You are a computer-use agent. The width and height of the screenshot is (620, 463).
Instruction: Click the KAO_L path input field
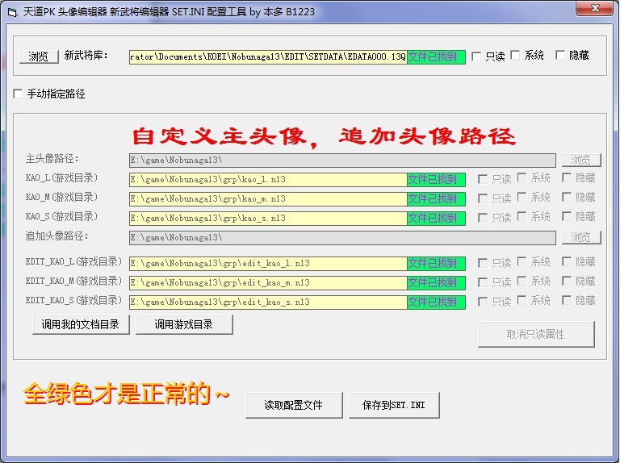pos(267,180)
